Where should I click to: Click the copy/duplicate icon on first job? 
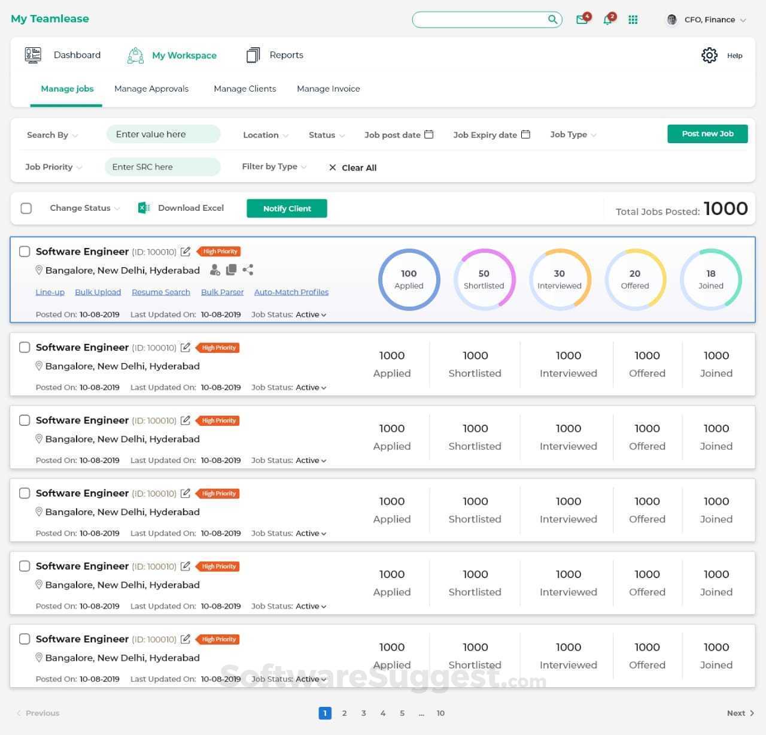coord(232,270)
